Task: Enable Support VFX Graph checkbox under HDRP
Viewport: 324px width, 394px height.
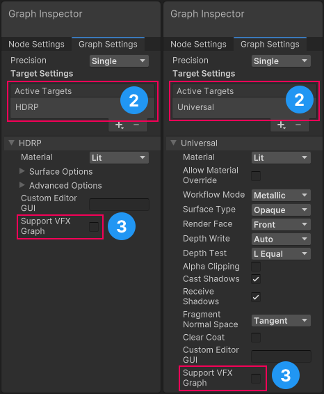Action: click(x=94, y=227)
